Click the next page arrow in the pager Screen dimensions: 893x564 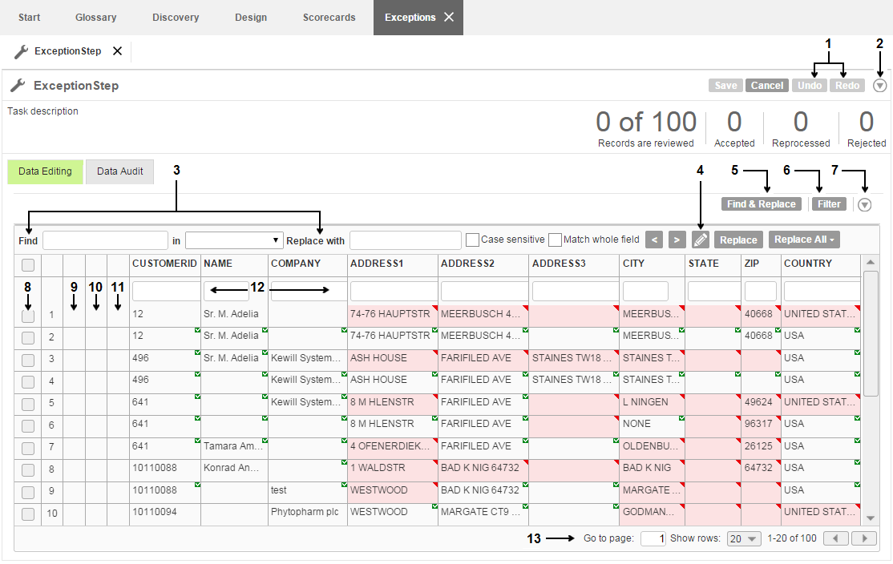click(x=864, y=538)
